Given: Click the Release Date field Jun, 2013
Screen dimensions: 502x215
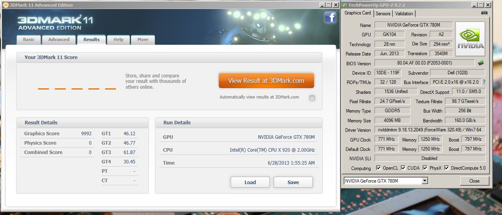Looking at the screenshot, I should [389, 54].
